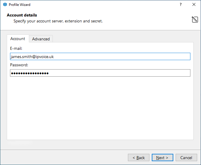Viewport: 201px width, 165px height.
Task: Proceed by pressing Next
Action: click(162, 158)
